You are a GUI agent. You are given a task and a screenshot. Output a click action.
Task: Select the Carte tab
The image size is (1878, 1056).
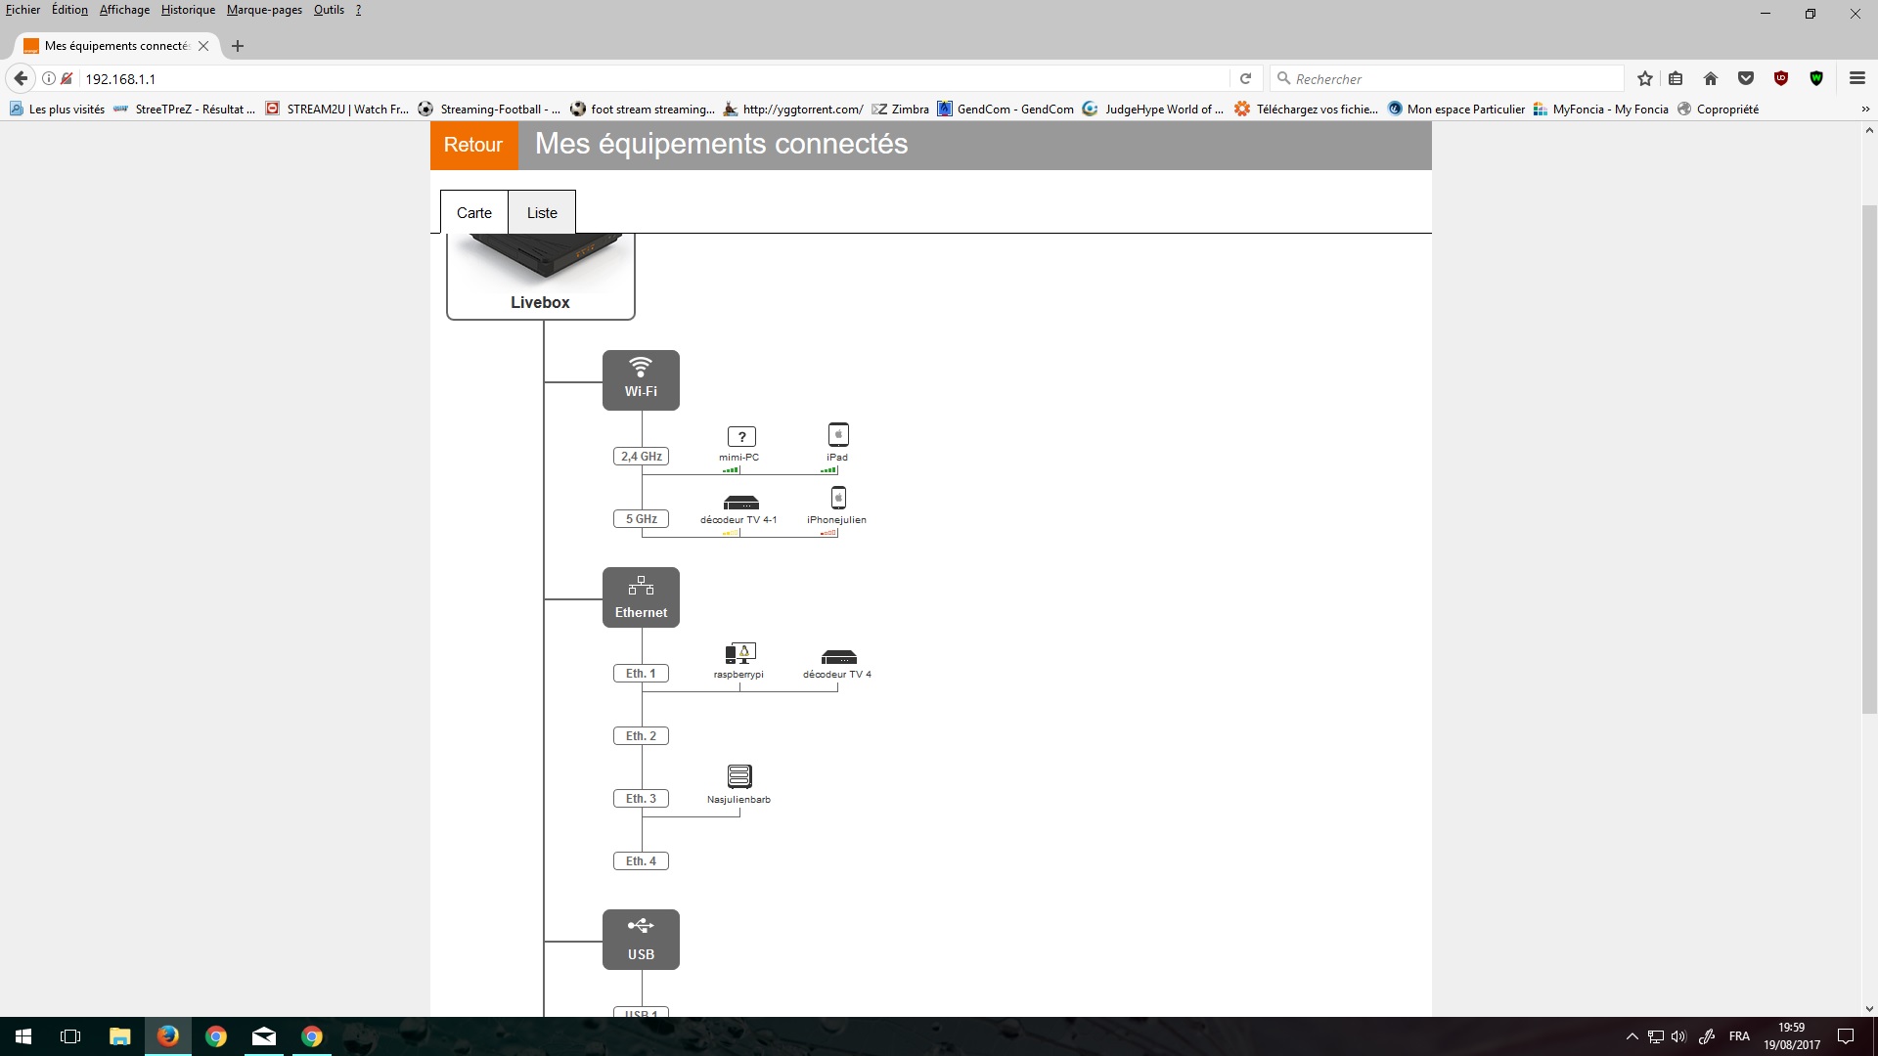(x=473, y=212)
